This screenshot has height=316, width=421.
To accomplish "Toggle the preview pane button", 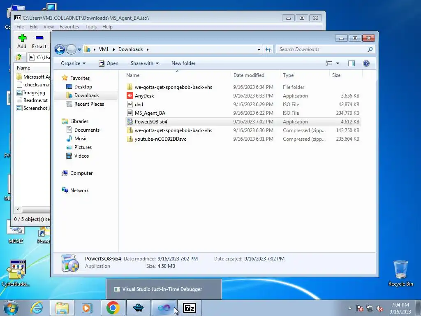I will pos(352,63).
